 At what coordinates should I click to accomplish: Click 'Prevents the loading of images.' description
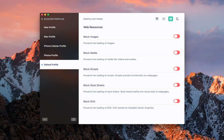99,43
